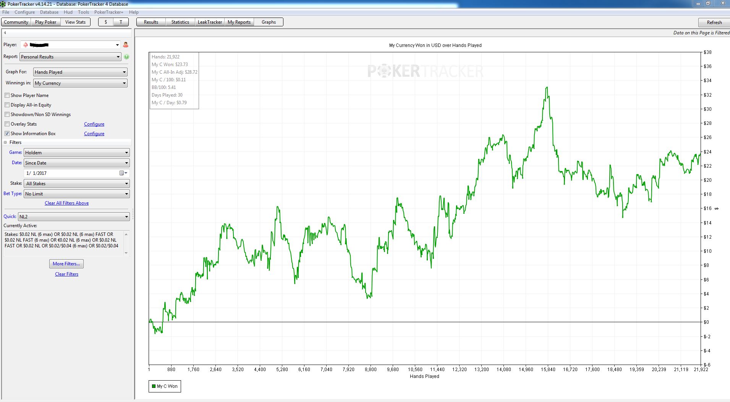Click the 'BB/100: 5.41' info box line
The height and width of the screenshot is (402, 730).
click(163, 87)
